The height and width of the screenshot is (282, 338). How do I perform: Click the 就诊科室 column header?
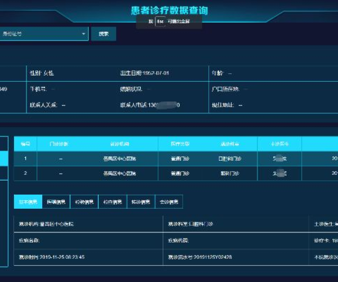tap(230, 144)
